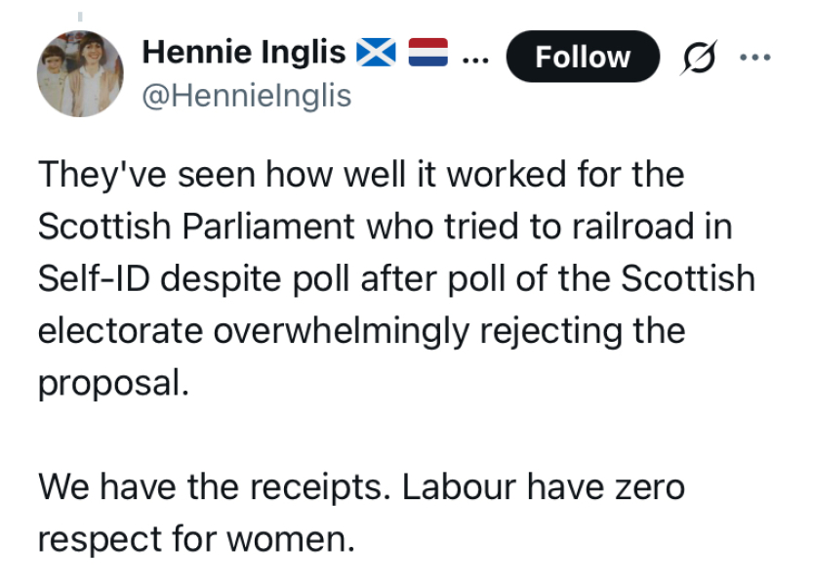Click the word "Labour" in the tweet
813x586 pixels.
[459, 485]
